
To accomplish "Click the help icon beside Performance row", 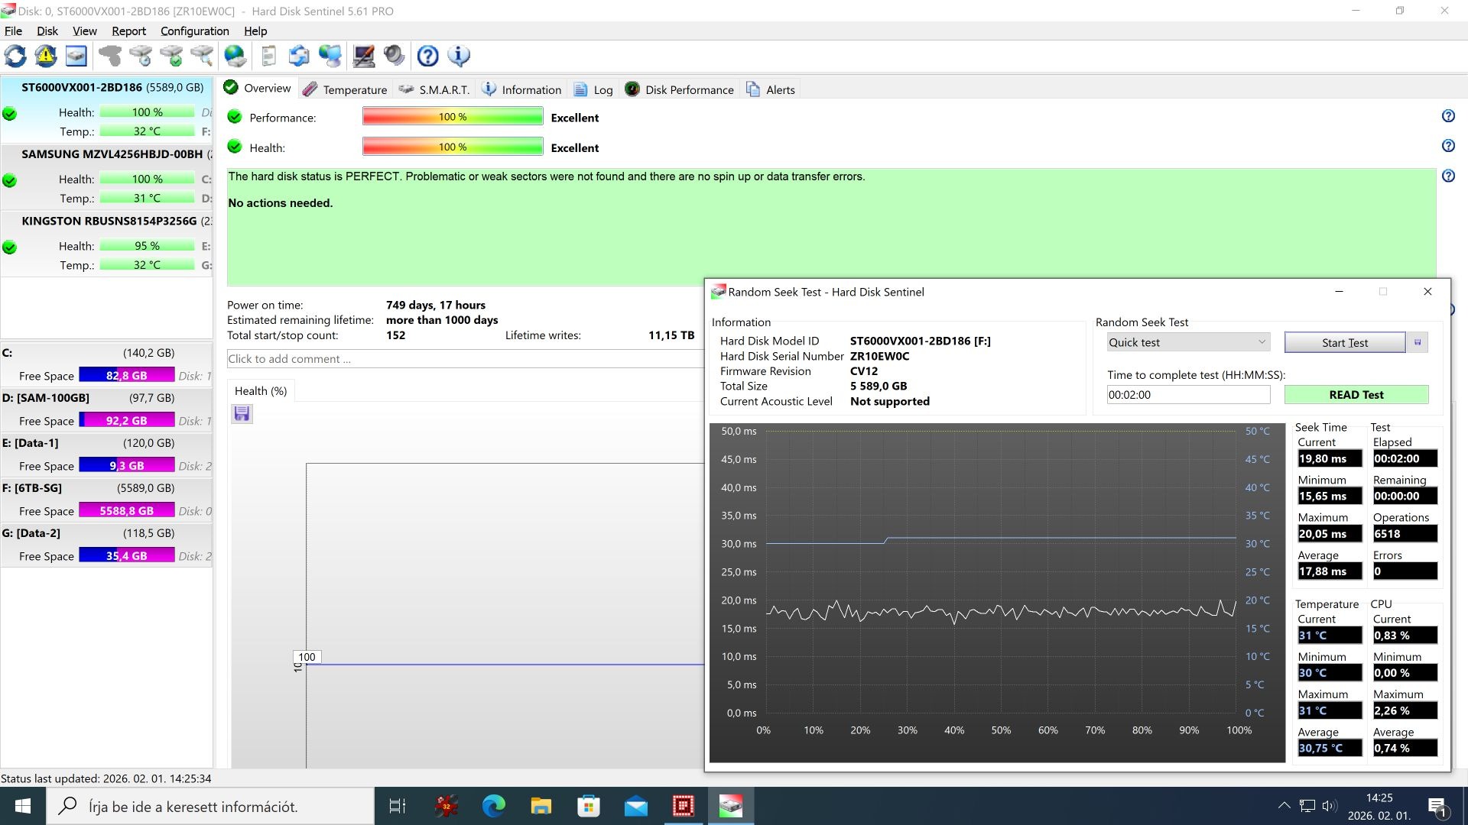I will click(1447, 116).
